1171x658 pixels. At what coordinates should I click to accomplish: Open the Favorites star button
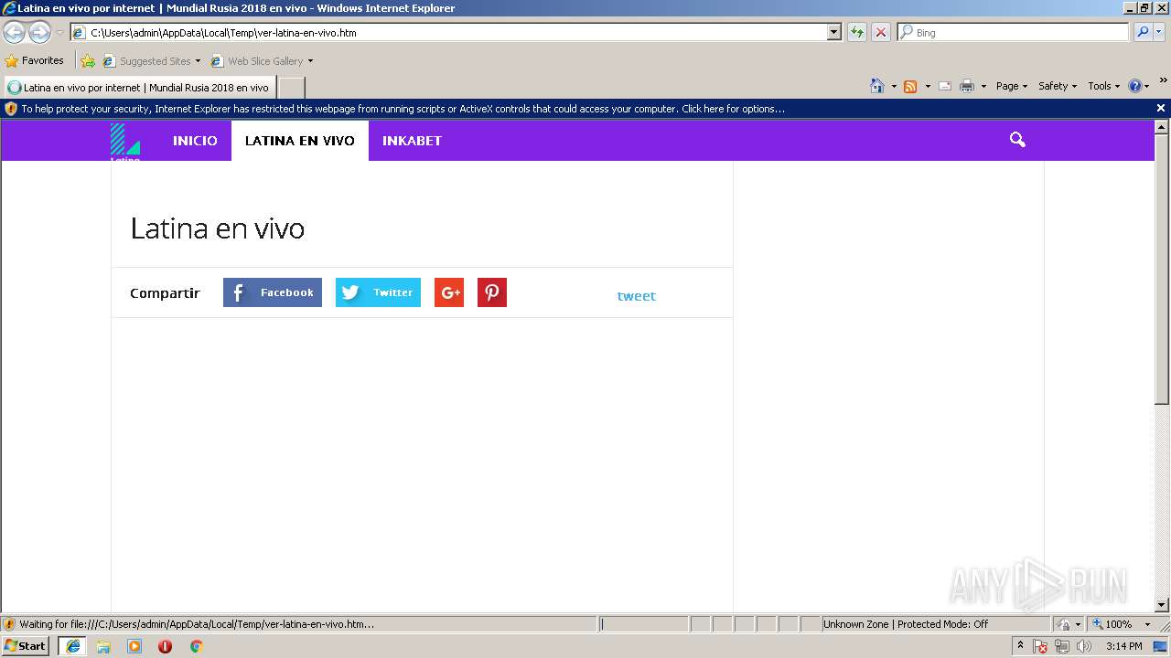coord(34,60)
